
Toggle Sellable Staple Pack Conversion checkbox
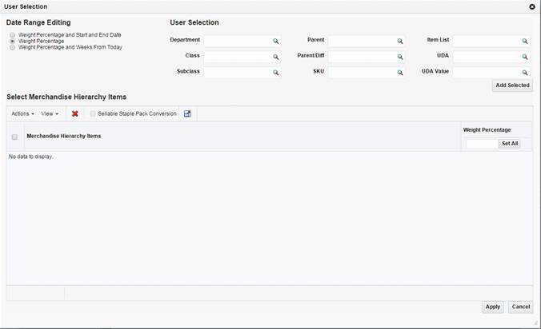(x=93, y=113)
